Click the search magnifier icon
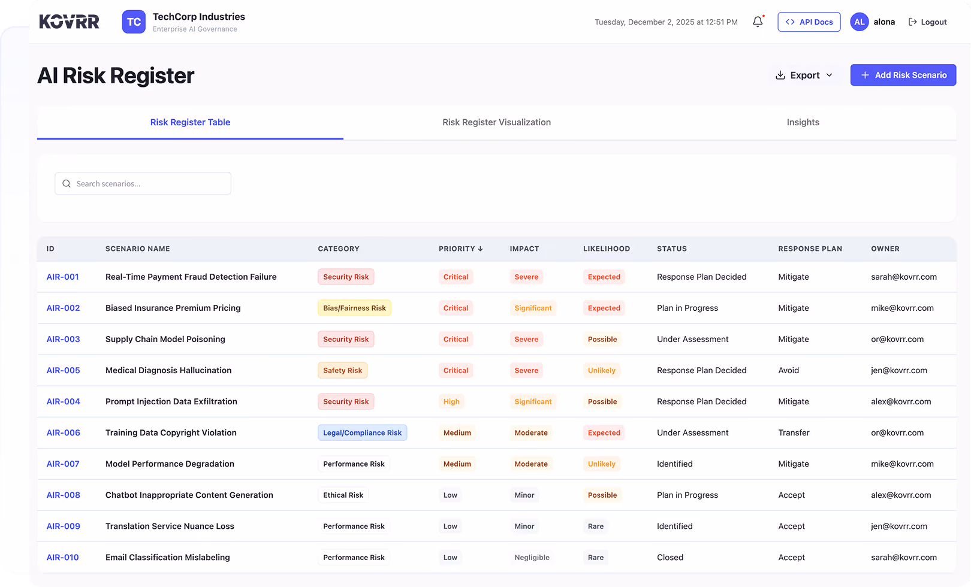The image size is (971, 587). tap(67, 184)
